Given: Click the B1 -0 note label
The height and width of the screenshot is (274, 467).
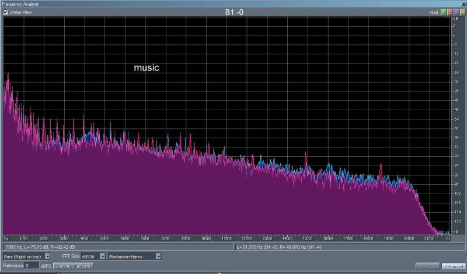Looking at the screenshot, I should (235, 12).
